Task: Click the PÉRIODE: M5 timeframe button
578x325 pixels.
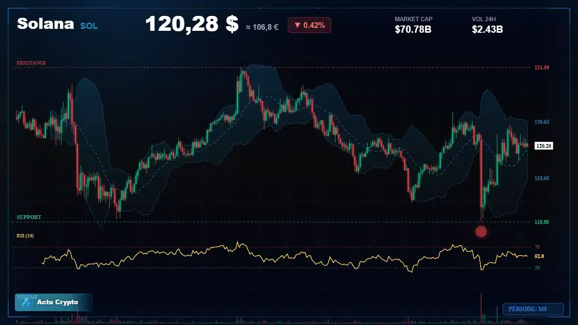Action: [x=533, y=309]
